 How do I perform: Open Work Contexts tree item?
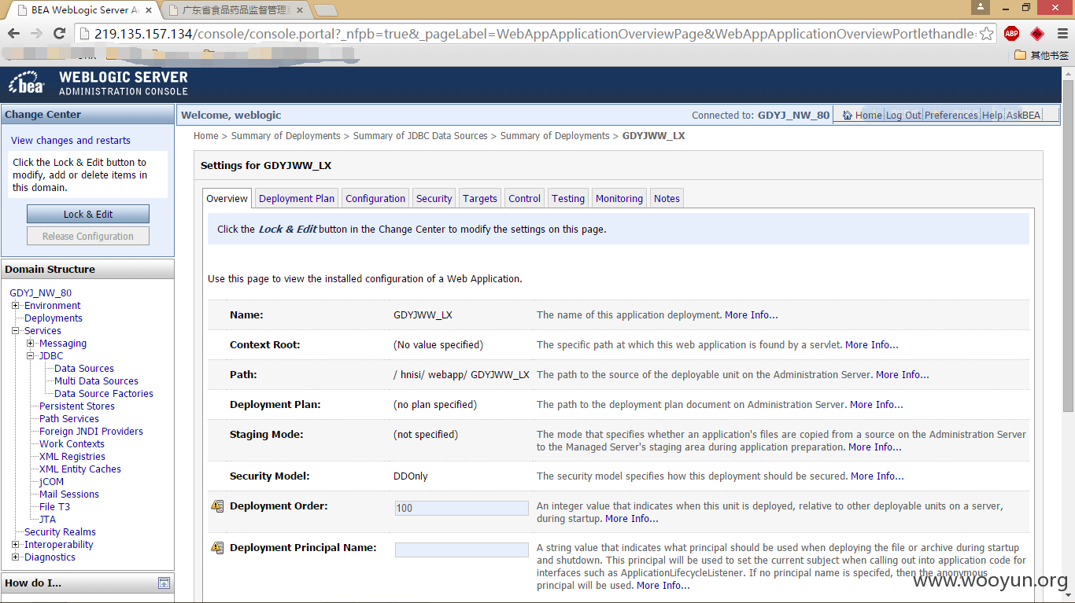(x=72, y=444)
